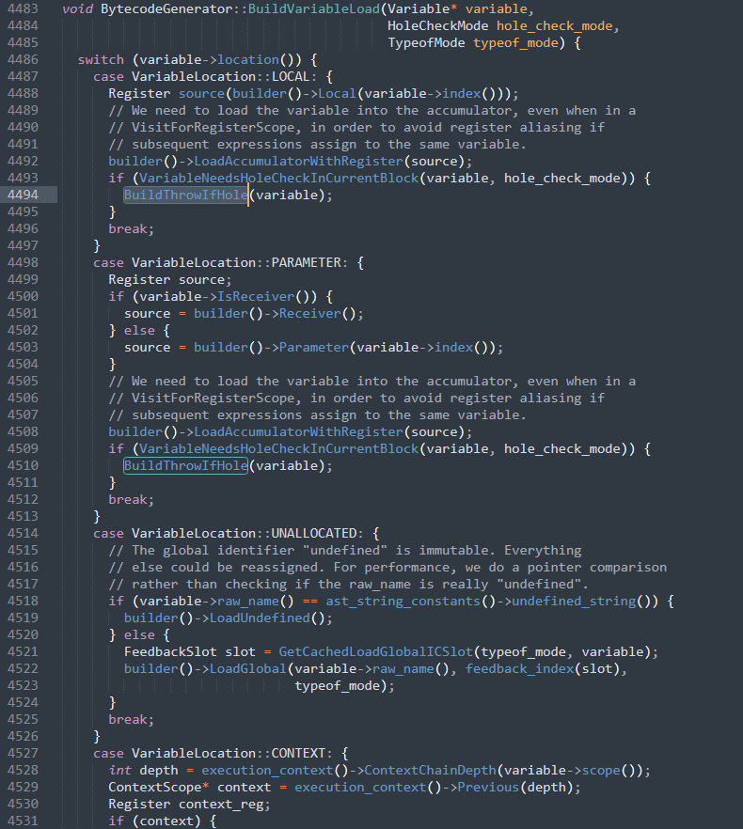Click Local call on line 4488

pos(337,94)
